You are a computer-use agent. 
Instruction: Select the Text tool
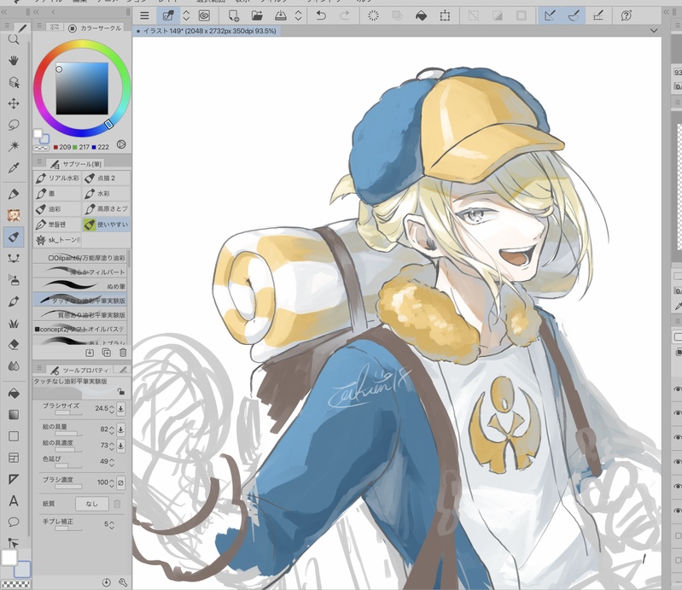click(14, 501)
